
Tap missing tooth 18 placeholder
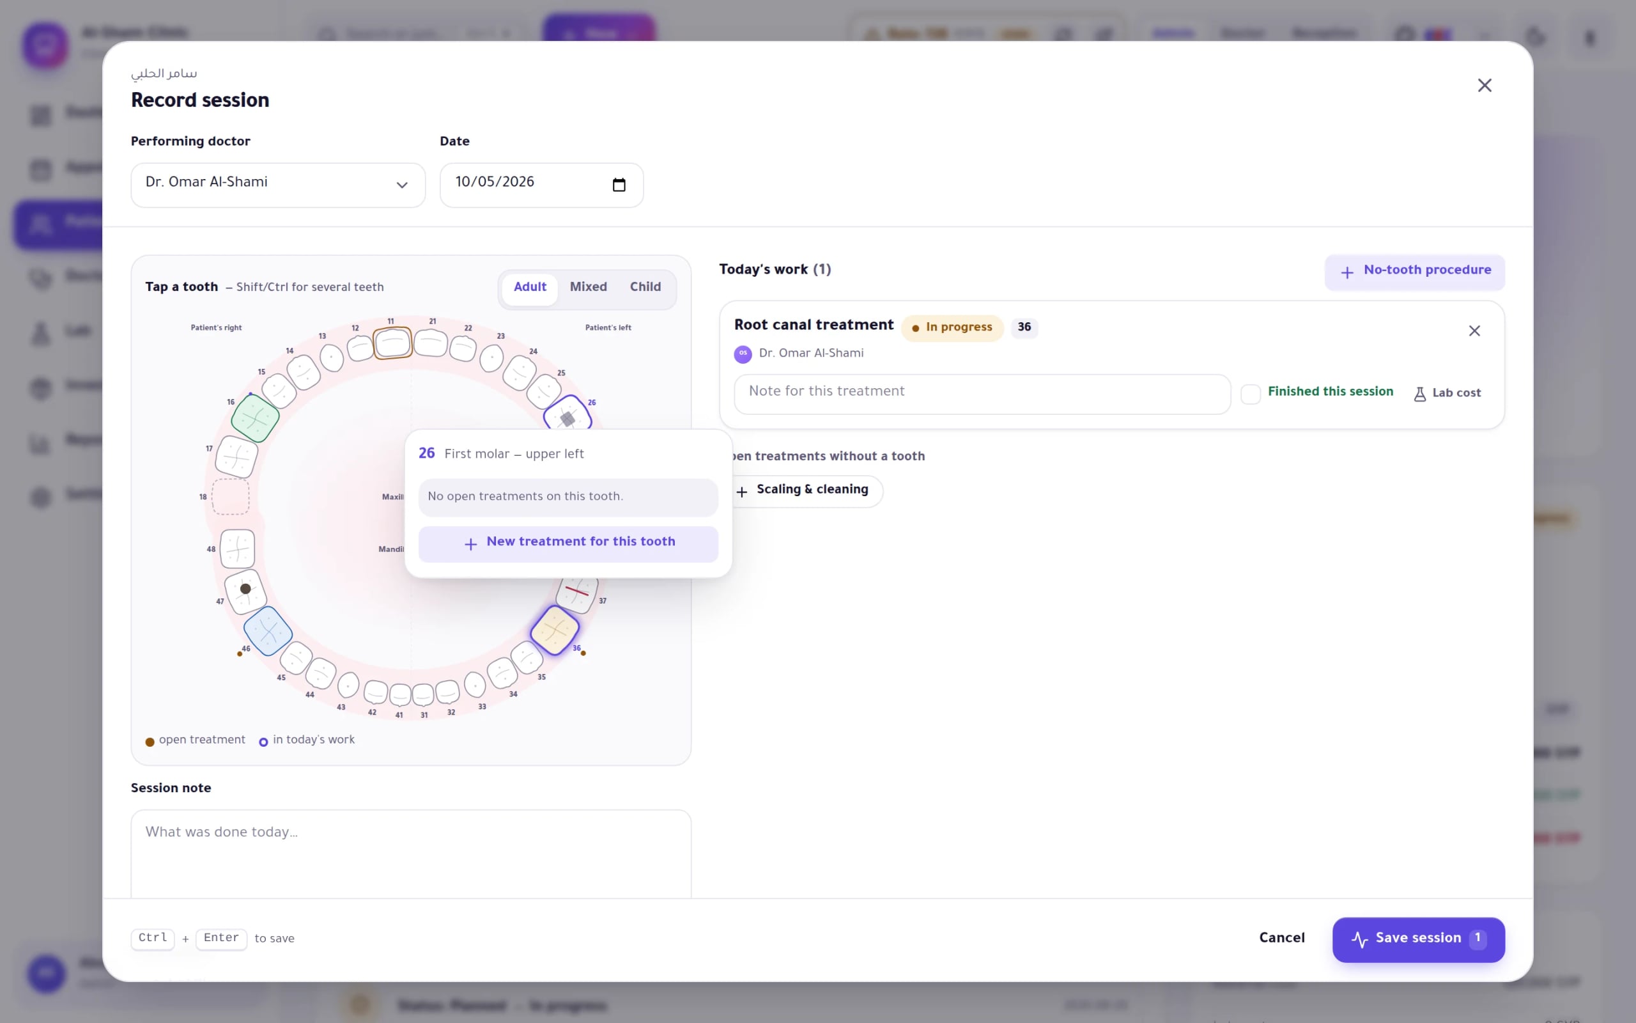pyautogui.click(x=231, y=497)
